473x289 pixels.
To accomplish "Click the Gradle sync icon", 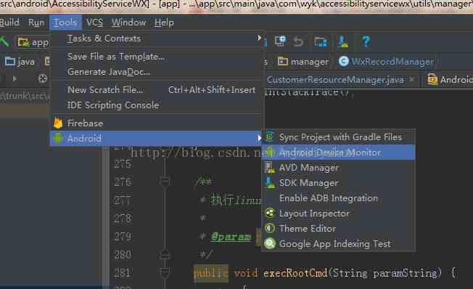I will [269, 137].
